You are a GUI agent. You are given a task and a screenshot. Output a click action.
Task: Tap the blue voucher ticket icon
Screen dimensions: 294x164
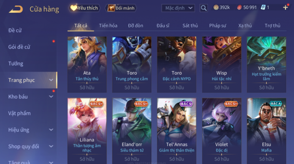pos(263,8)
